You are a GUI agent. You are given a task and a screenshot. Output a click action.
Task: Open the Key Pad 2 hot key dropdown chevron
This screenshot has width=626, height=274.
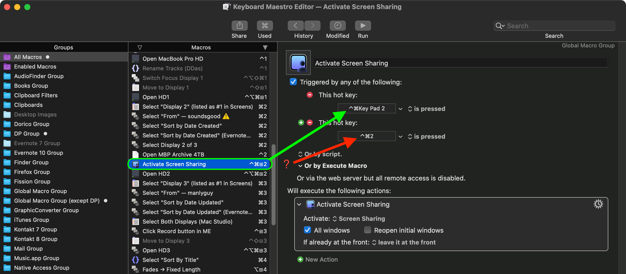click(400, 109)
